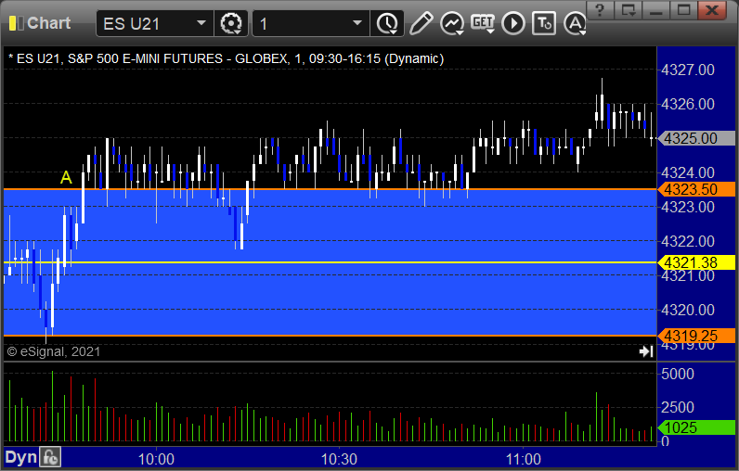Select the yellow 4321.38 price label
The width and height of the screenshot is (739, 471).
[696, 262]
